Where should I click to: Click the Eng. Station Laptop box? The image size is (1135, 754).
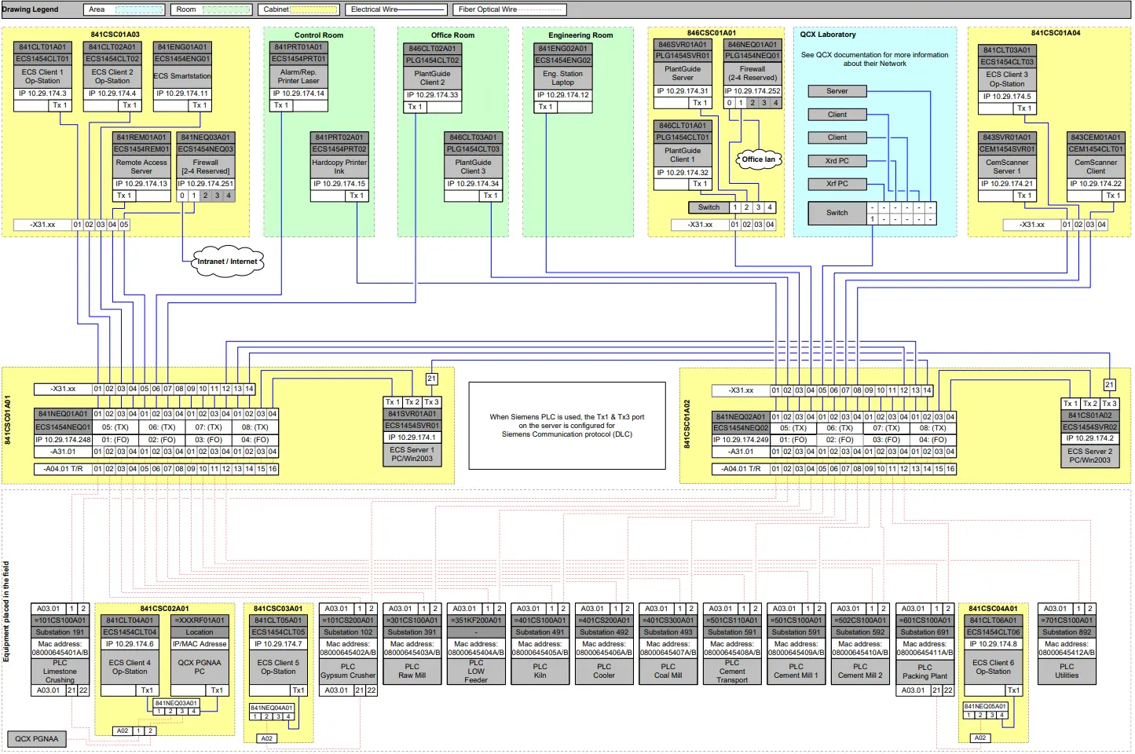(x=562, y=78)
